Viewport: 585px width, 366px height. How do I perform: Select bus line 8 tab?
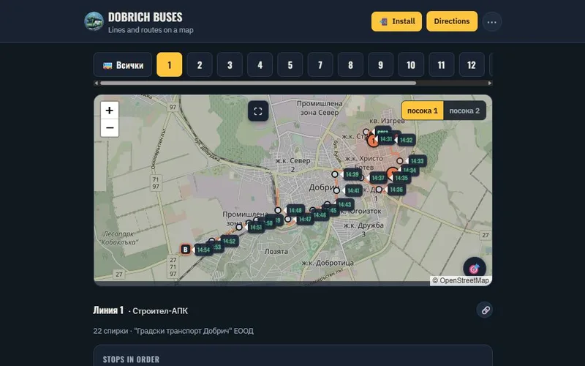tap(350, 65)
